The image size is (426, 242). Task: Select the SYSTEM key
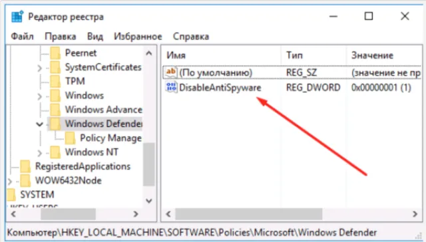37,195
